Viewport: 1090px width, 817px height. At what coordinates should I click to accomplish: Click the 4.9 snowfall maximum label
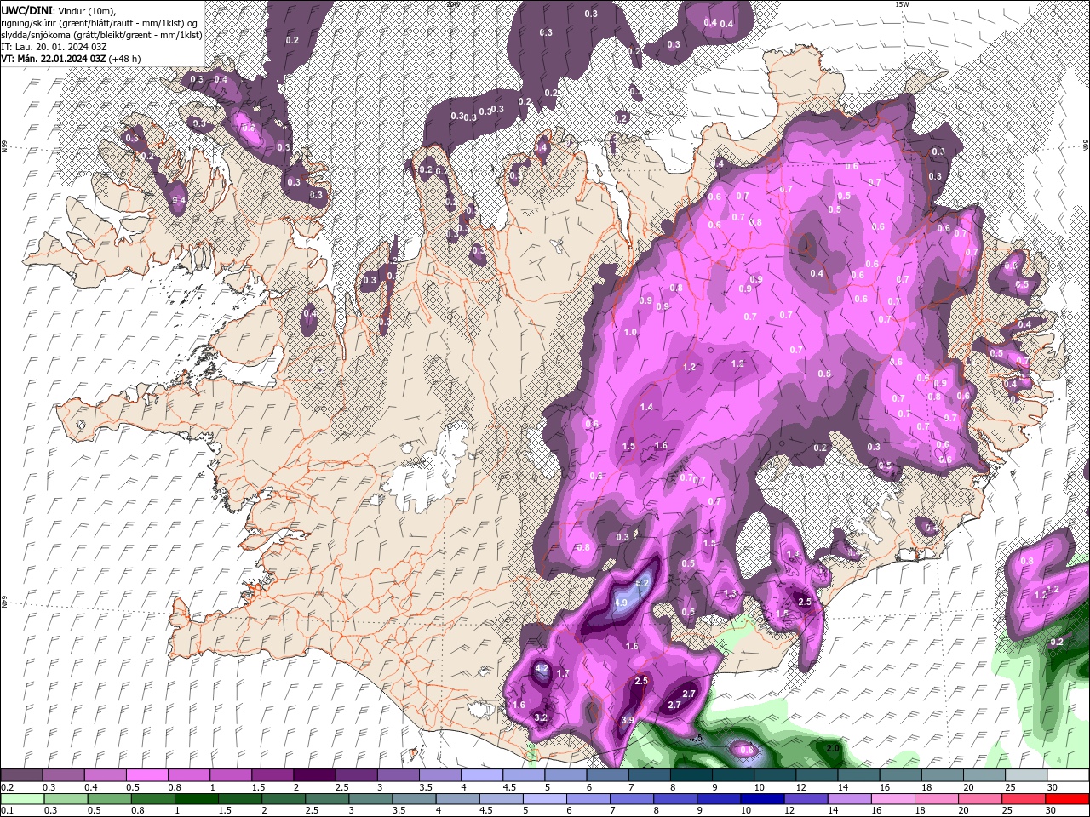pyautogui.click(x=620, y=603)
